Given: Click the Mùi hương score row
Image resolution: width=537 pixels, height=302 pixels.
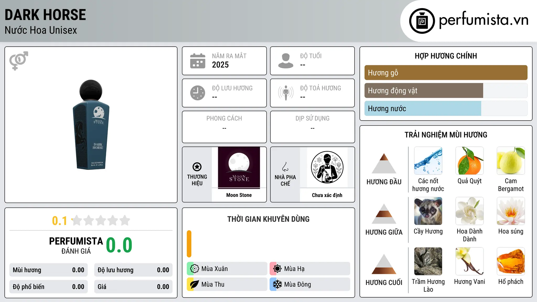Looking at the screenshot, I should (49, 270).
